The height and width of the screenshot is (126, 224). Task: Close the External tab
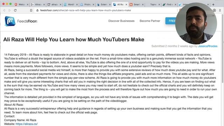click(x=110, y=5)
